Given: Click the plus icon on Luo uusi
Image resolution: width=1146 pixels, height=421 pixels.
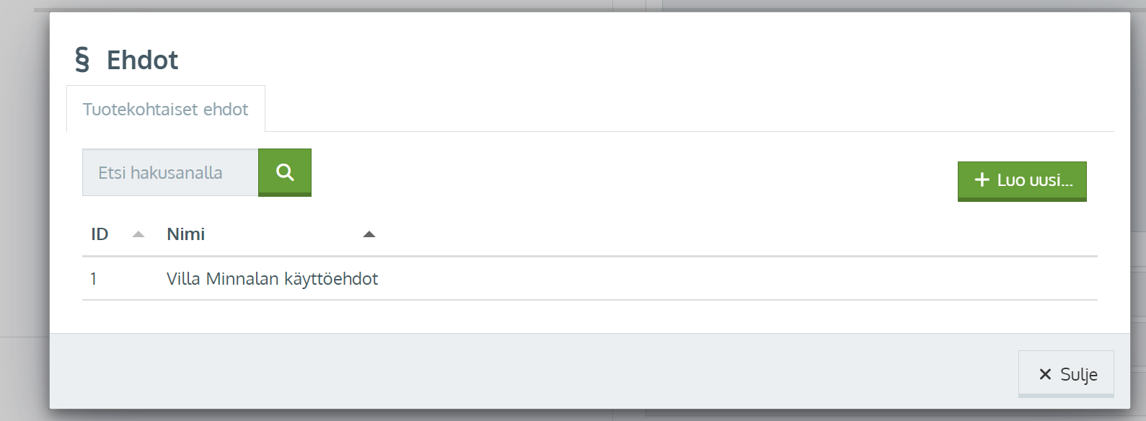Looking at the screenshot, I should [x=982, y=180].
